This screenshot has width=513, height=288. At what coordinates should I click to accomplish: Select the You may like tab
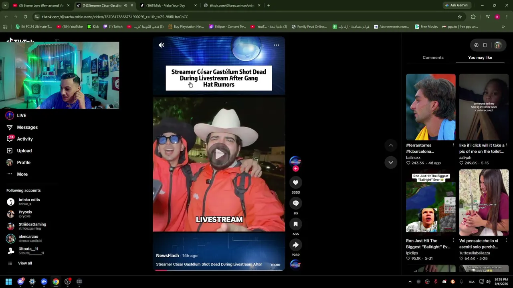pyautogui.click(x=480, y=58)
